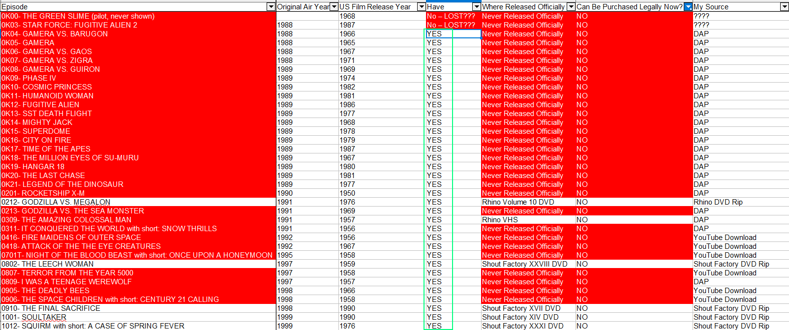
Task: Open the Where Released Officially filter dropdown
Action: click(x=571, y=7)
